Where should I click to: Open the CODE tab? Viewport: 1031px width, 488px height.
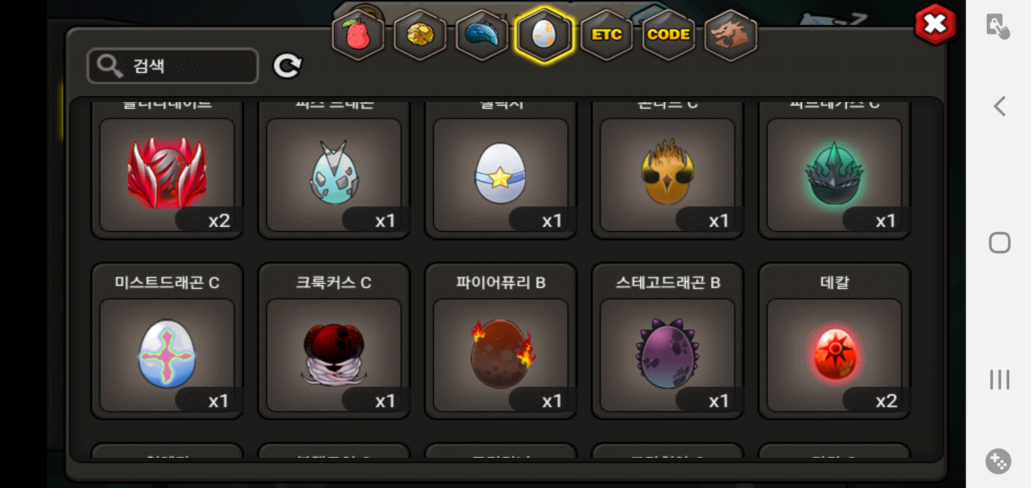coord(668,35)
